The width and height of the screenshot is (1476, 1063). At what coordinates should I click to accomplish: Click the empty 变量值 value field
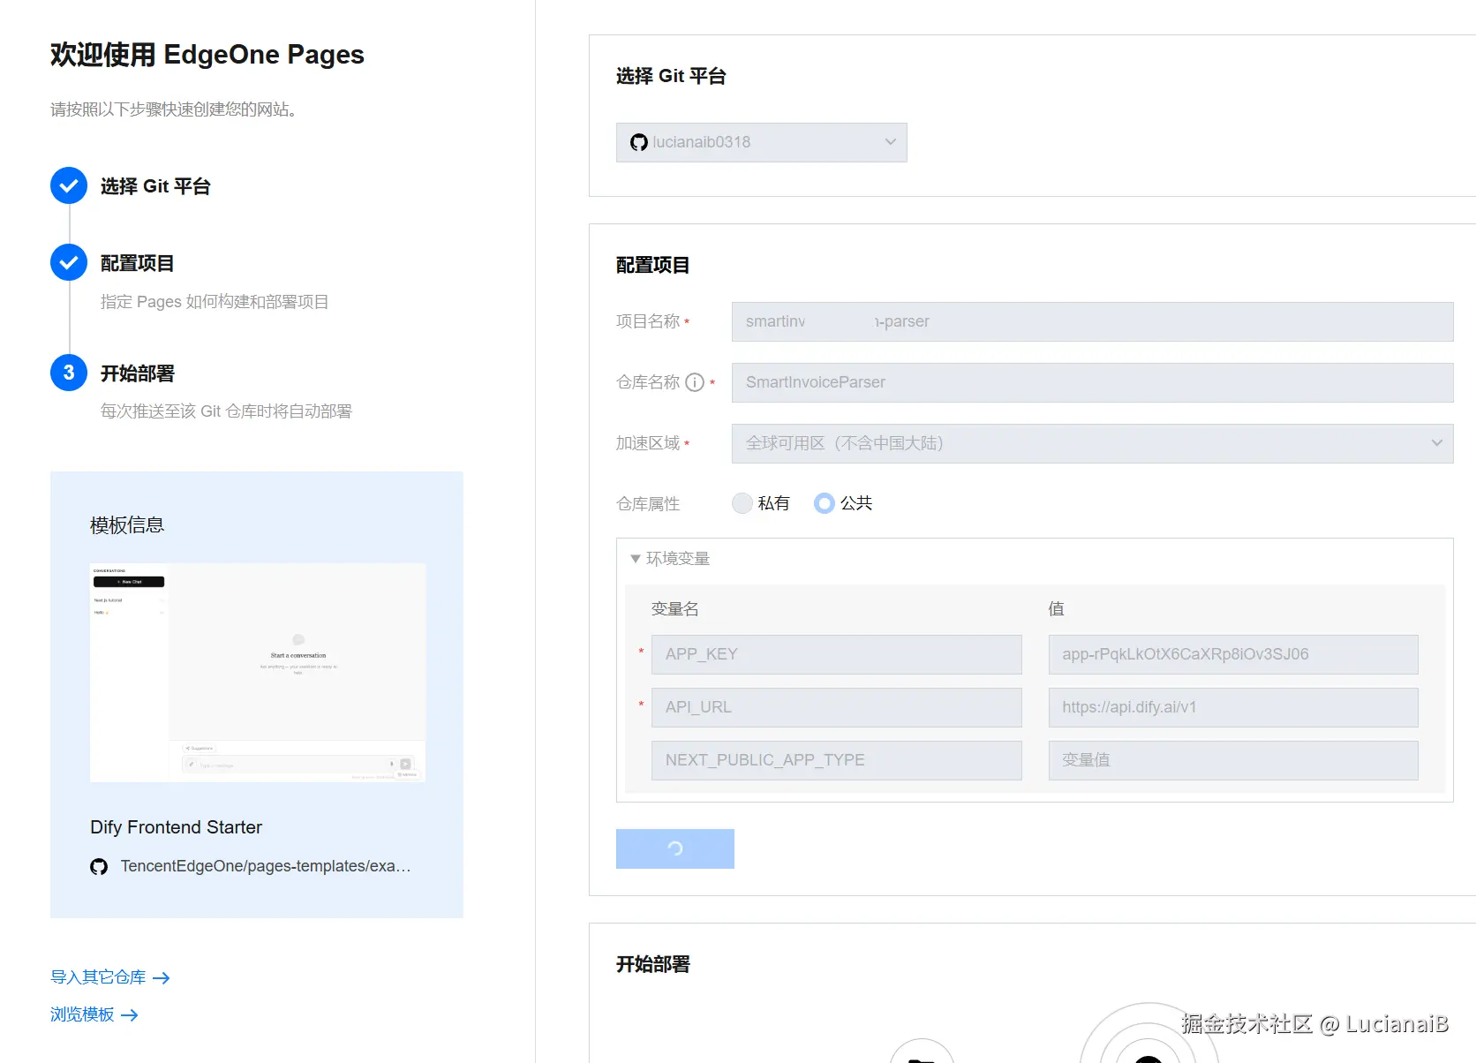click(x=1233, y=760)
